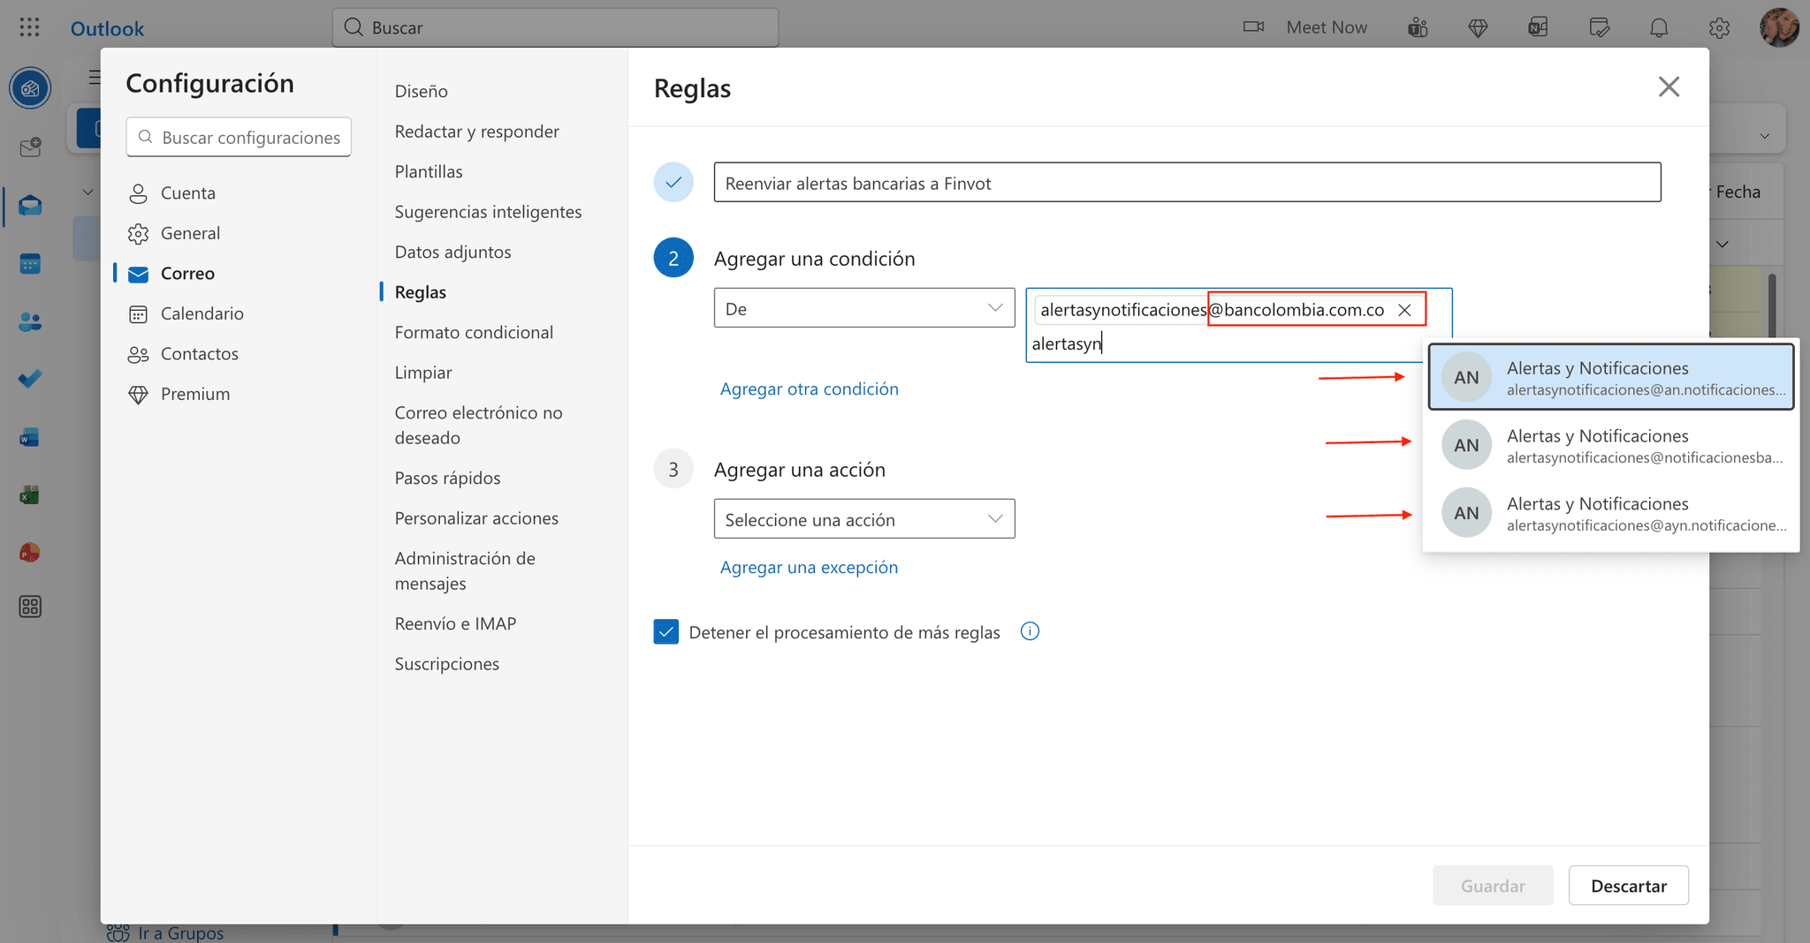Click the search magnifier in the Buscar box

click(354, 27)
